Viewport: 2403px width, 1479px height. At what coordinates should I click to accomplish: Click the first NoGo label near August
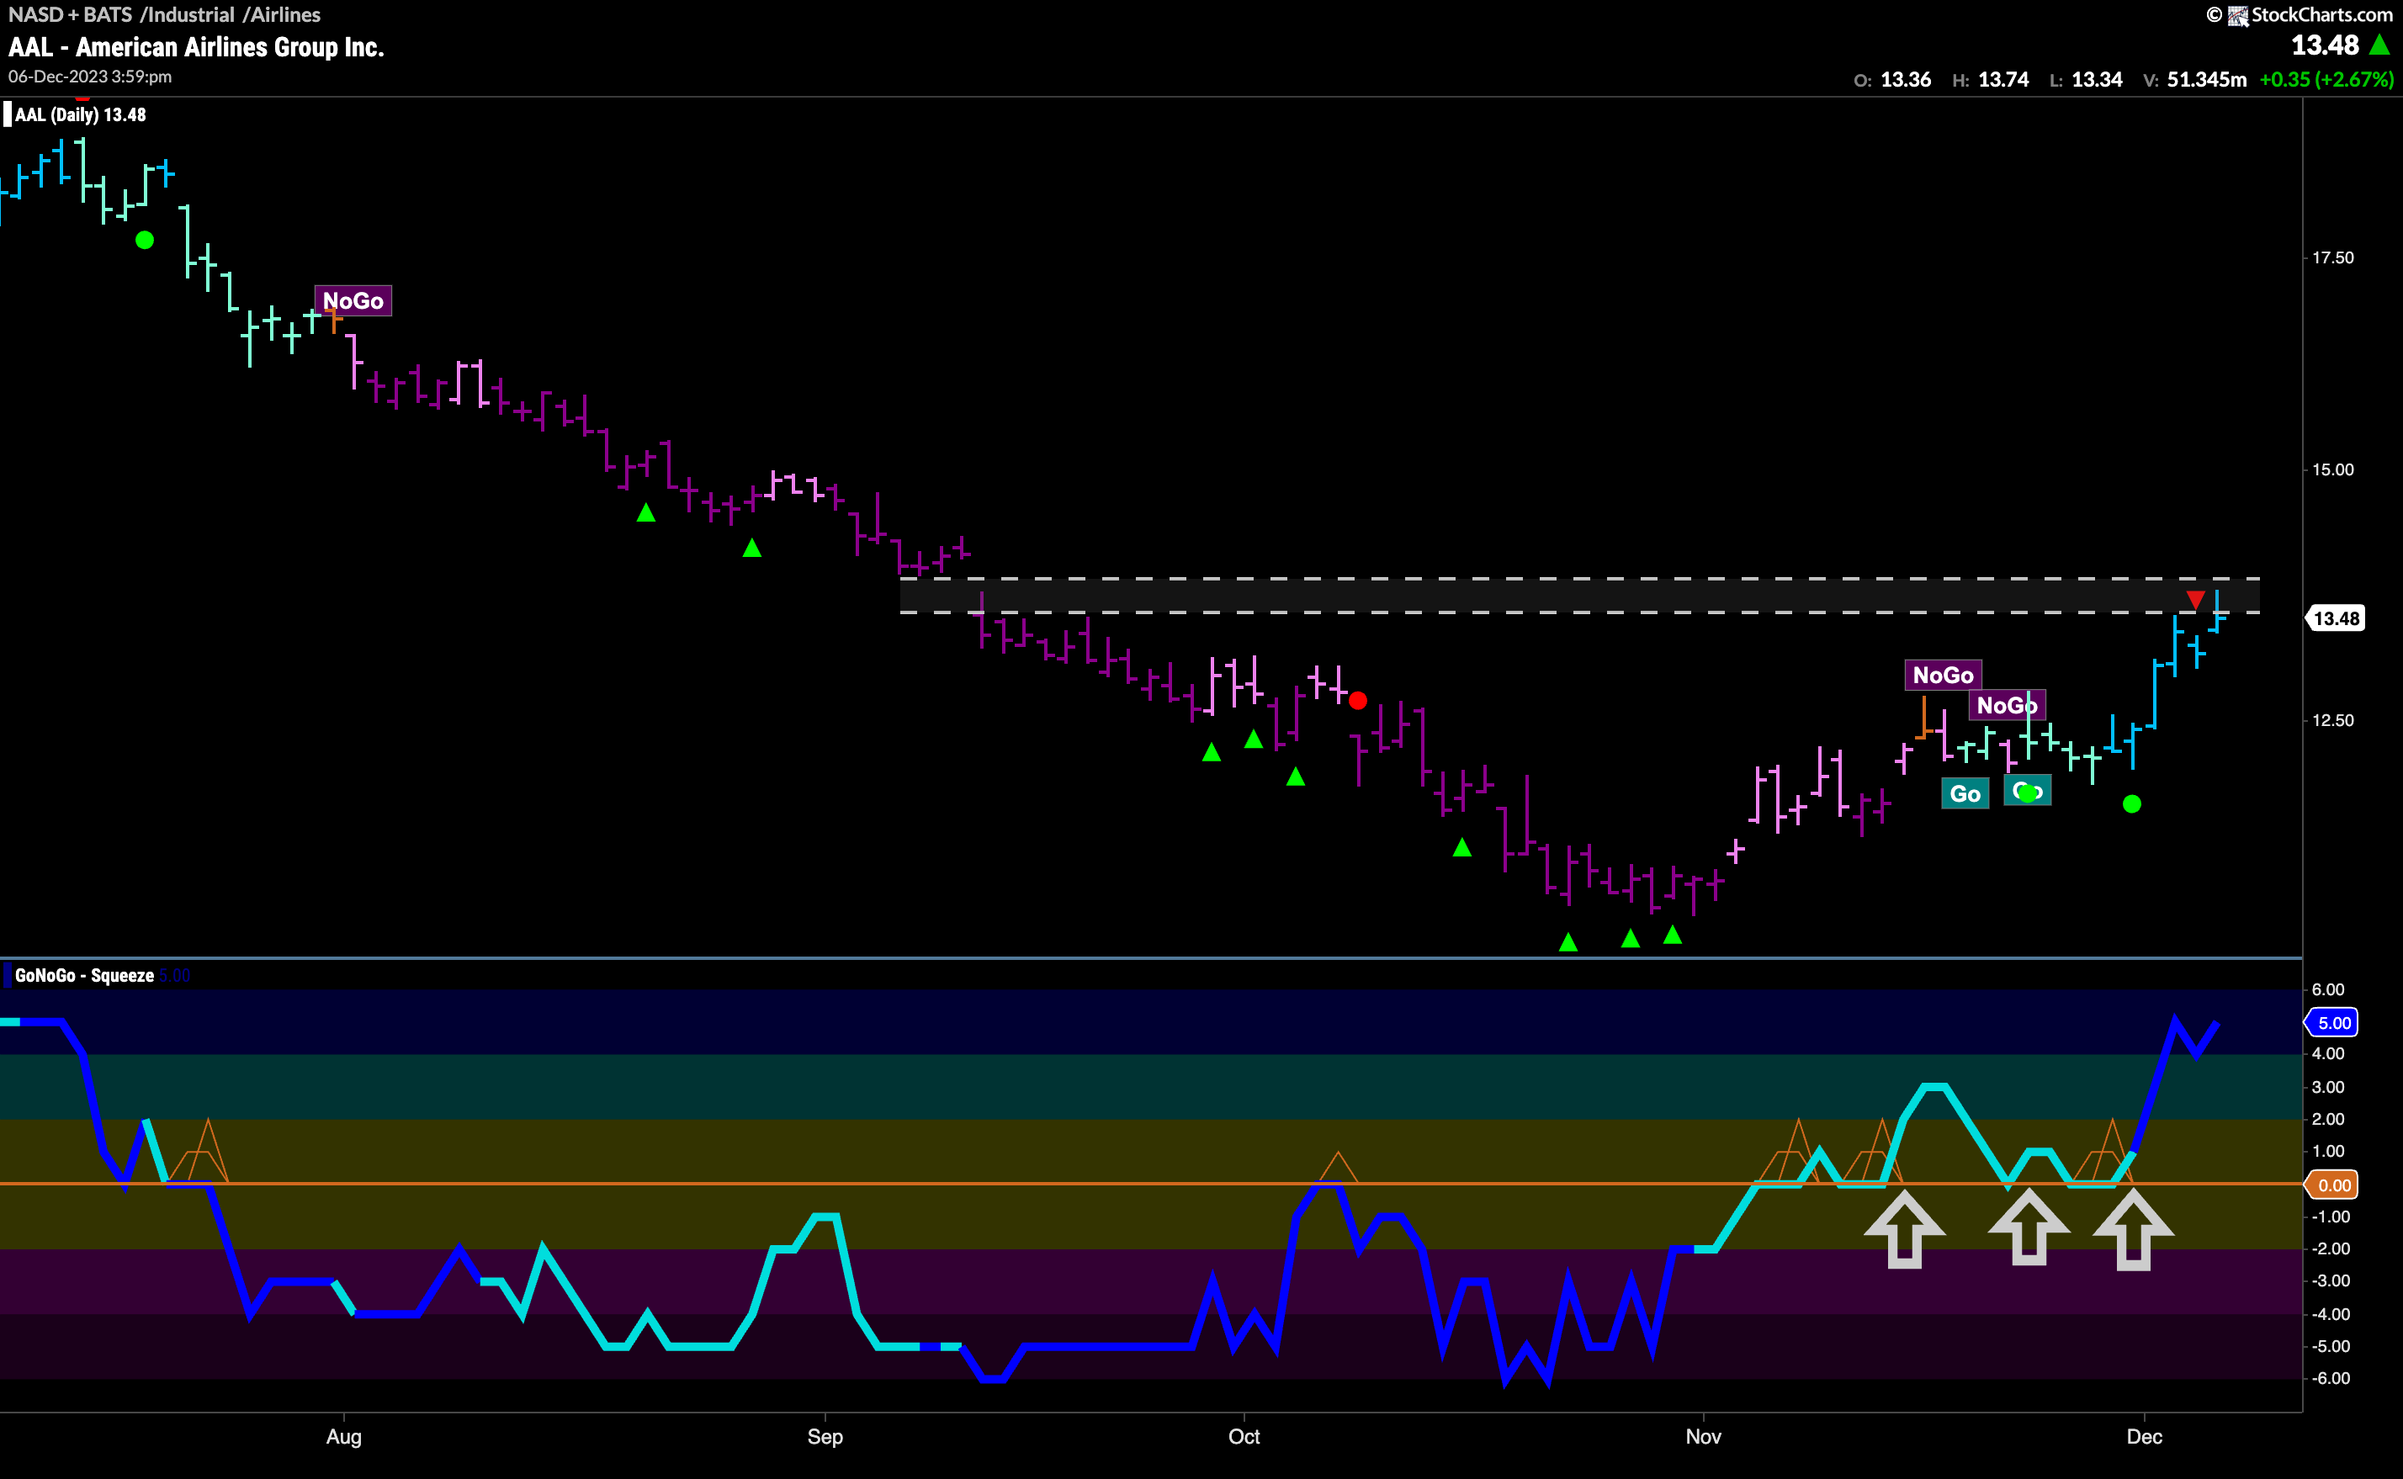pos(353,300)
